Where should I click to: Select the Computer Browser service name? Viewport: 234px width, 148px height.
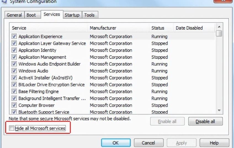pos(36,105)
